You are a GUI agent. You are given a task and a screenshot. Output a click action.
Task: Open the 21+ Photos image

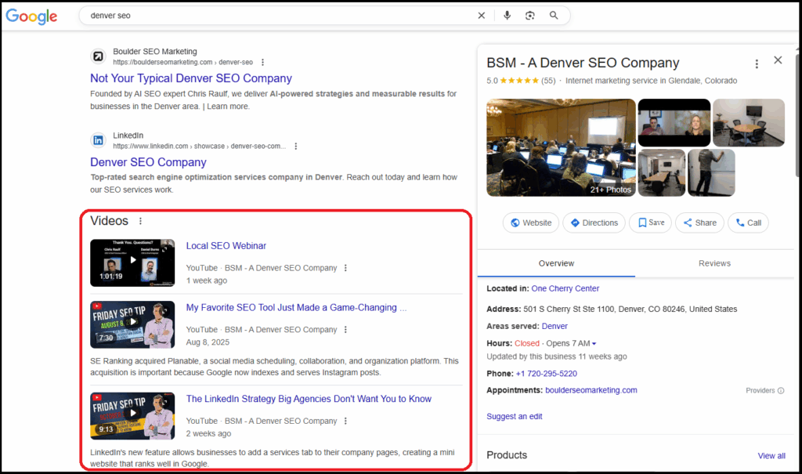click(x=561, y=147)
